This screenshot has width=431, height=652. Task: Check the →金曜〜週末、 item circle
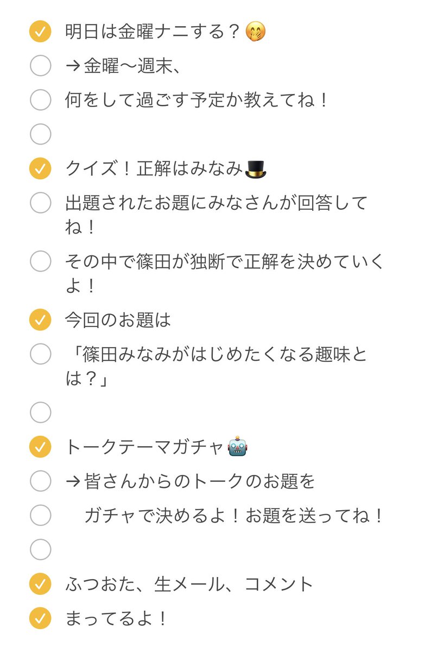click(40, 66)
